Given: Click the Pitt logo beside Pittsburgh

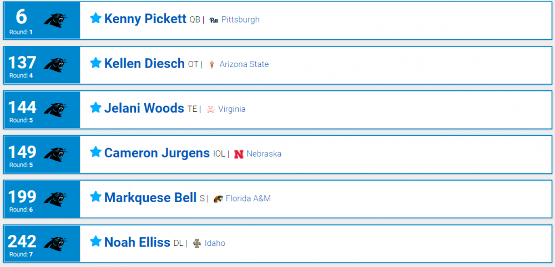Looking at the screenshot, I should [x=214, y=20].
